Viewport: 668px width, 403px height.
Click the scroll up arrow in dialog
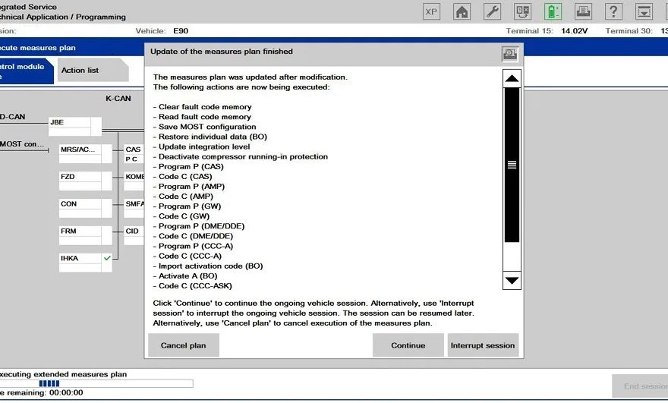coord(512,78)
